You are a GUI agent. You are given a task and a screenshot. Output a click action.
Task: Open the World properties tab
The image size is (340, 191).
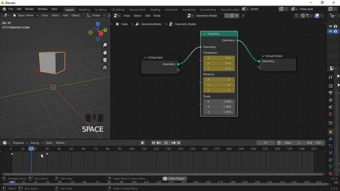pos(330,114)
